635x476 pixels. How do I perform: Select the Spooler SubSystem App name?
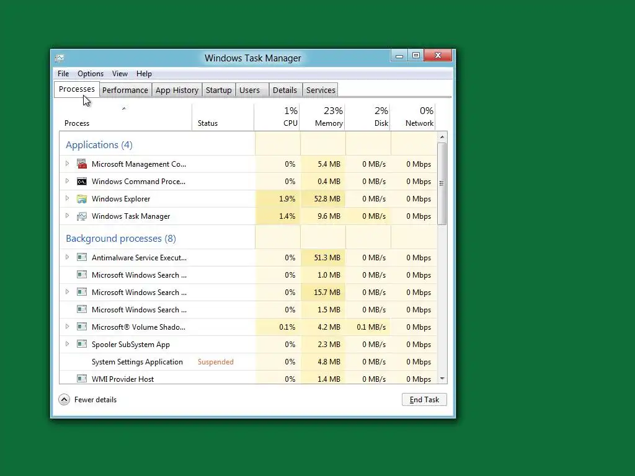click(131, 345)
